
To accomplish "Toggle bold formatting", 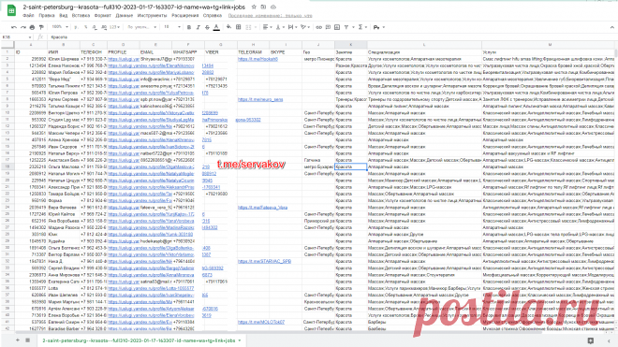I will pos(189,27).
